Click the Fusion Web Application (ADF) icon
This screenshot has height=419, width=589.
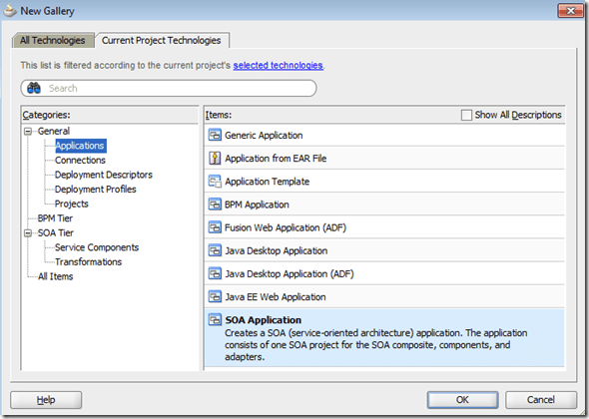pyautogui.click(x=215, y=227)
